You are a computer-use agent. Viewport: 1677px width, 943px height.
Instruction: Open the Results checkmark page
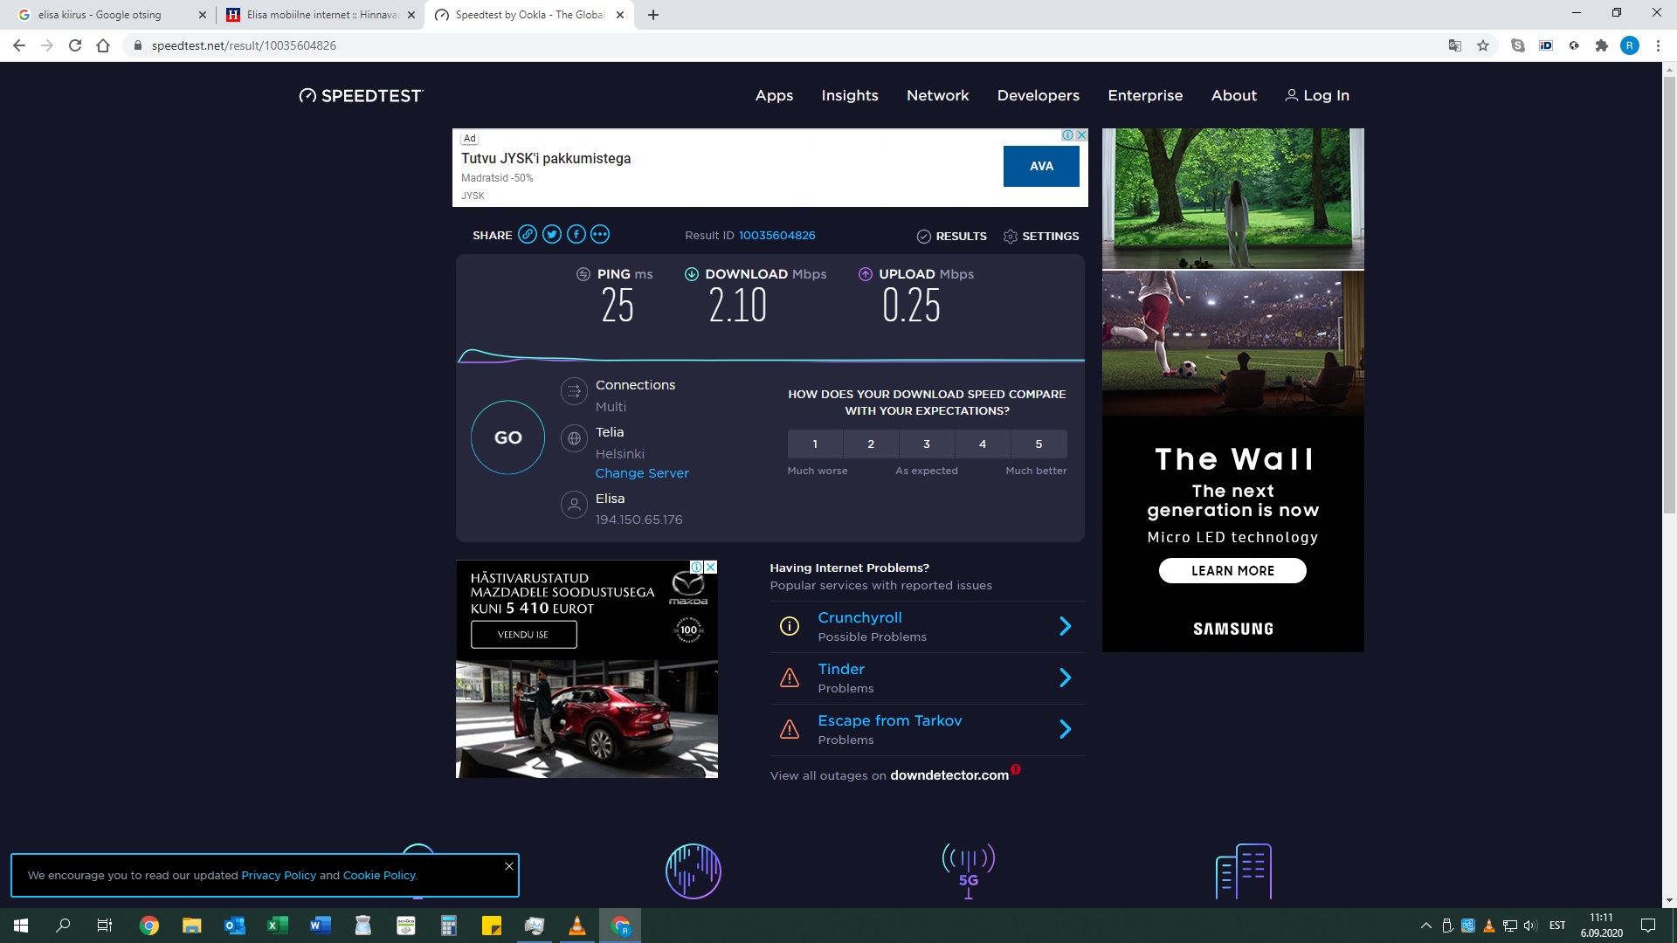pos(951,237)
